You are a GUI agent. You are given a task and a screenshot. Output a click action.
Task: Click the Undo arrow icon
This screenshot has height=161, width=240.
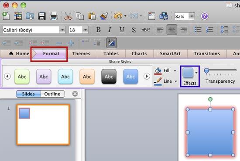tap(118, 16)
